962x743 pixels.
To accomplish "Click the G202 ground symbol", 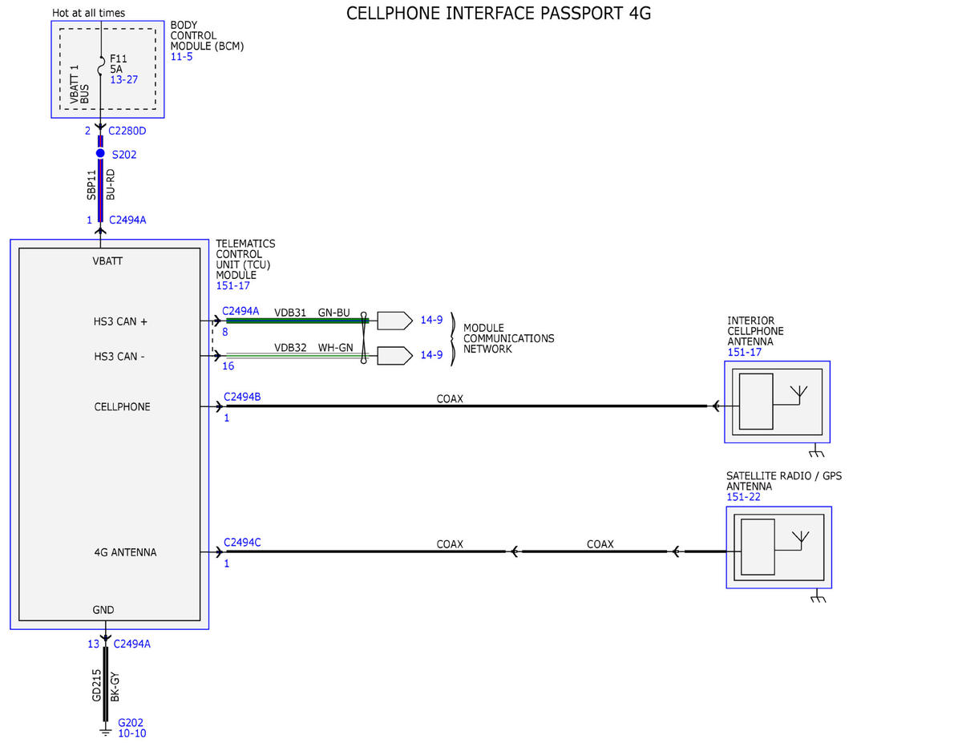I will (x=104, y=731).
